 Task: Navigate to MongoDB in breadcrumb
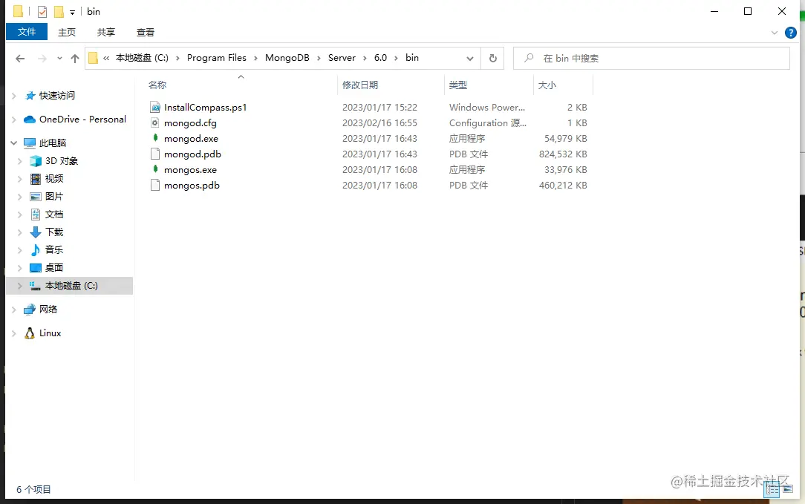coord(287,58)
